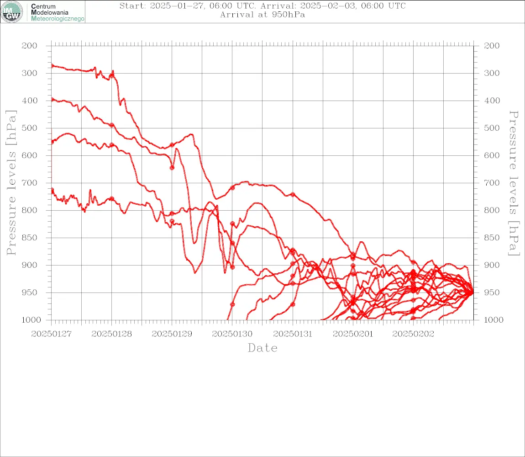Click the 20250131 marker near 740 hPa
Viewport: 525px width, 457px height.
tap(293, 195)
